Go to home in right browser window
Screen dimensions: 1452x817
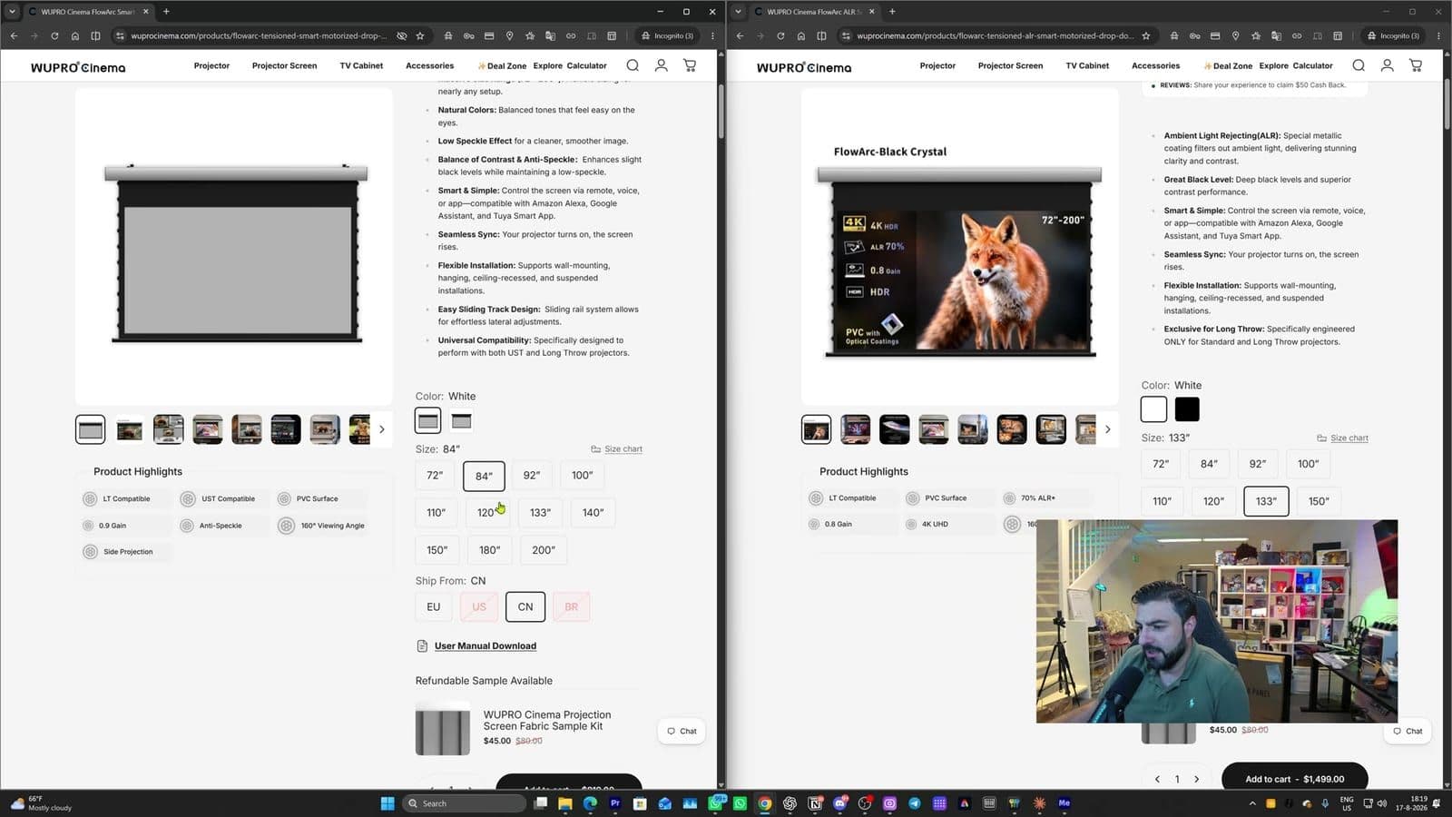(800, 36)
